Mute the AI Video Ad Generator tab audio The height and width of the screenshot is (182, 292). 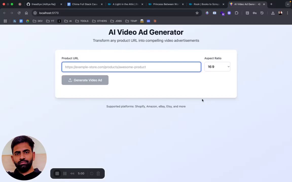(259, 4)
